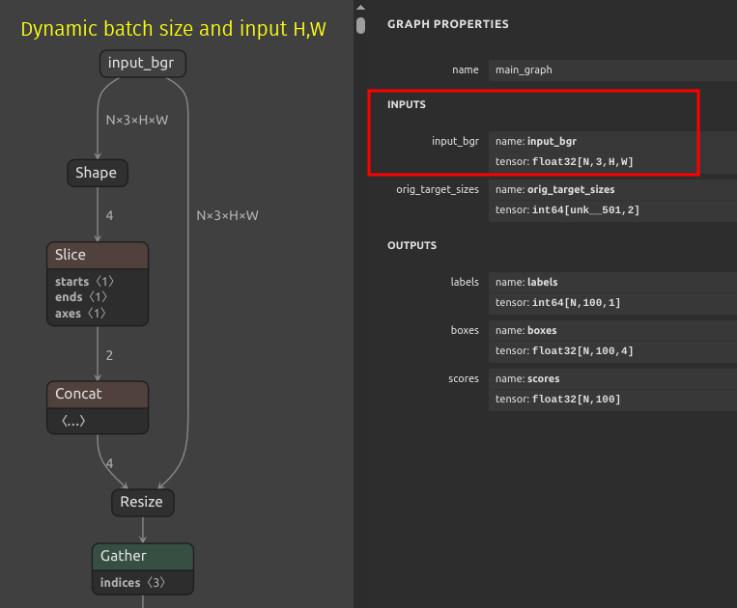Click the Gather indices attribute
The width and height of the screenshot is (737, 608).
coord(134,583)
